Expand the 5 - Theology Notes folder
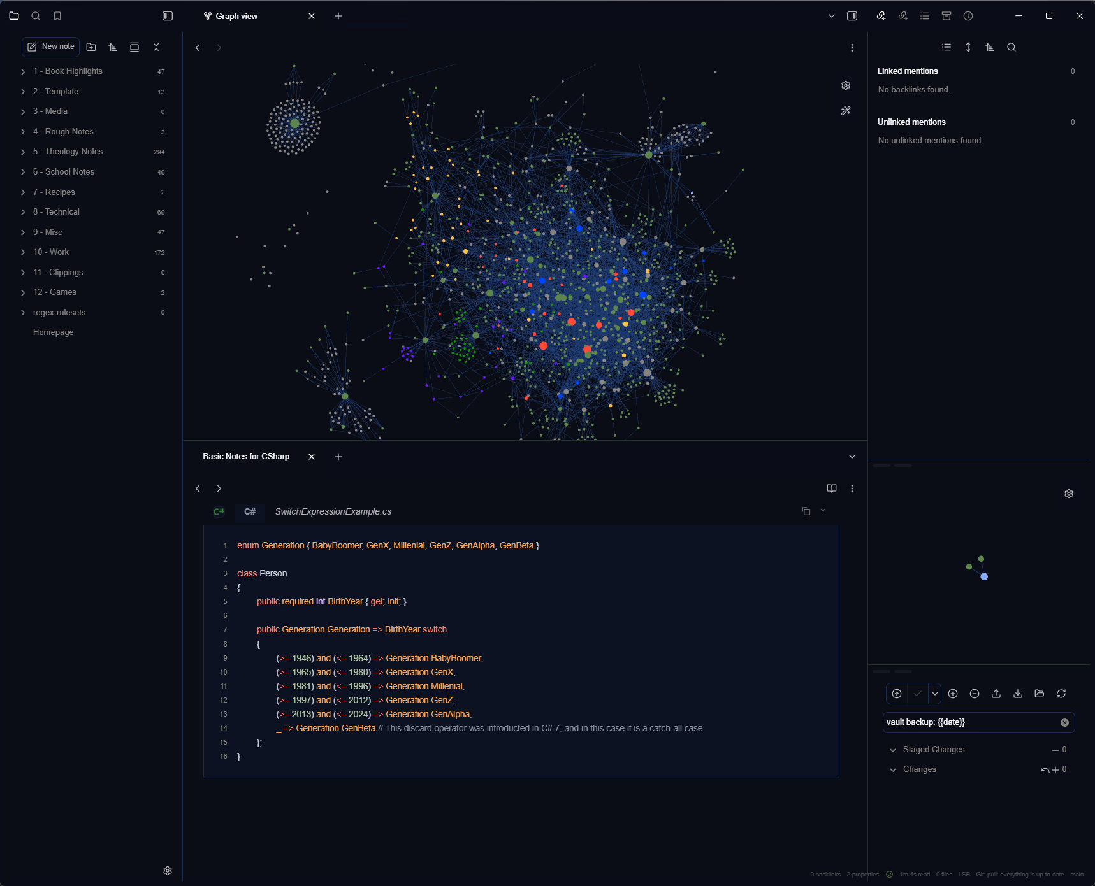1095x886 pixels. pyautogui.click(x=92, y=152)
